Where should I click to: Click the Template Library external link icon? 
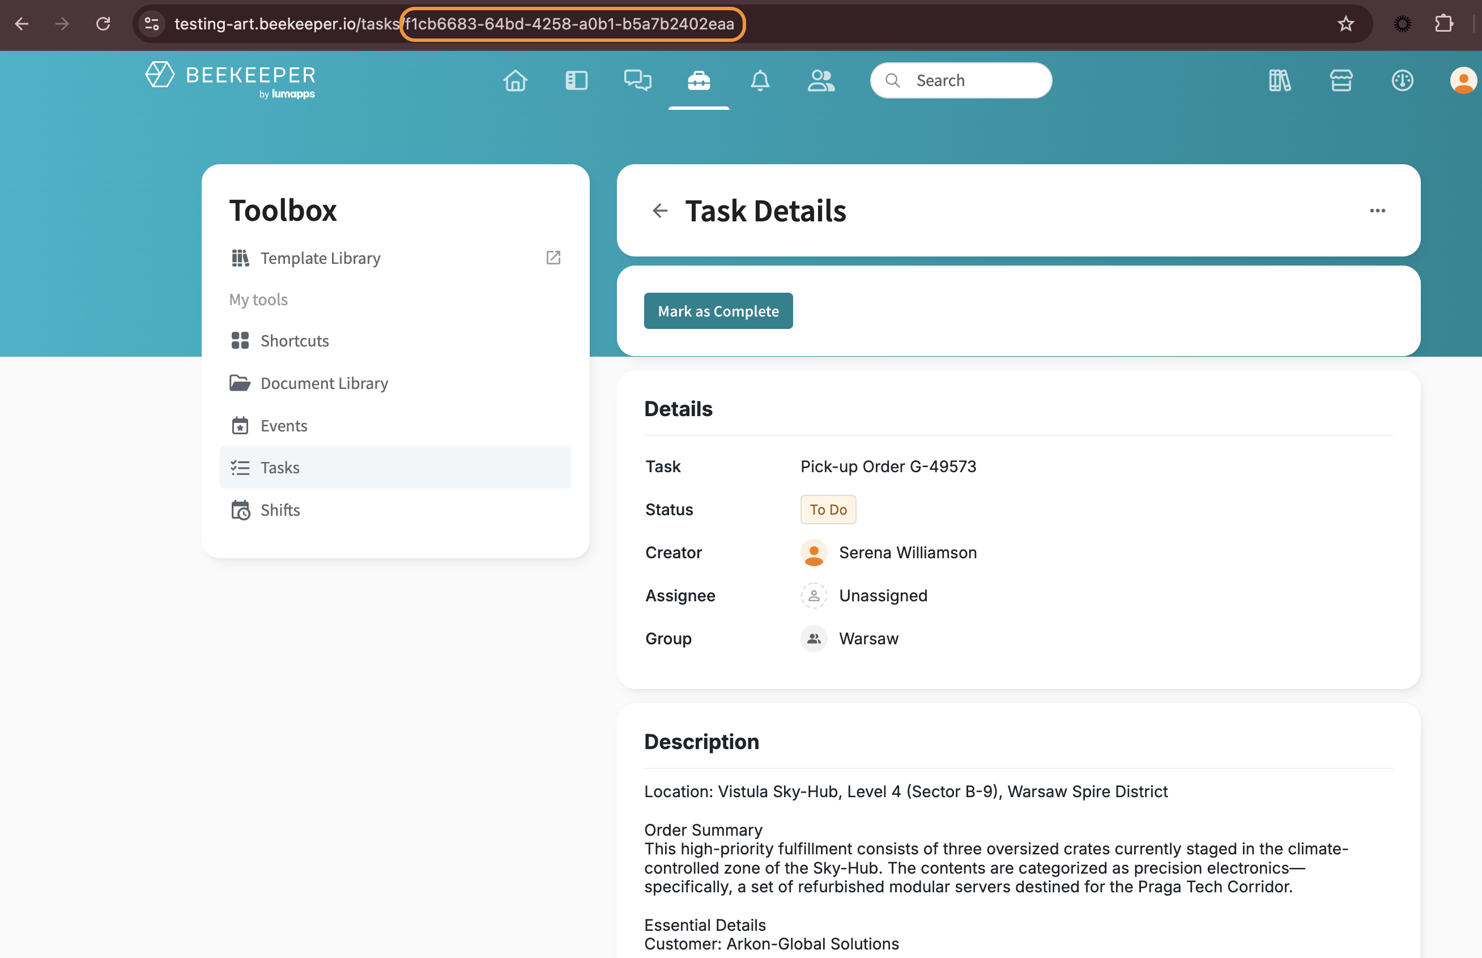[x=553, y=258]
